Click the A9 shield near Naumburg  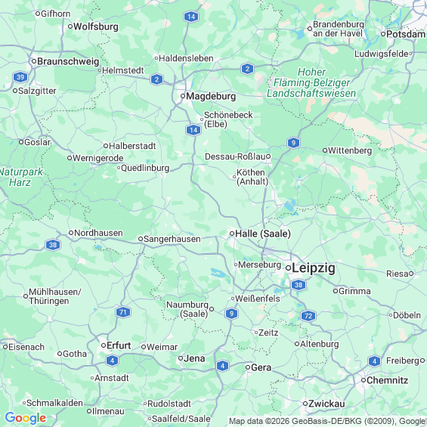[x=231, y=314]
